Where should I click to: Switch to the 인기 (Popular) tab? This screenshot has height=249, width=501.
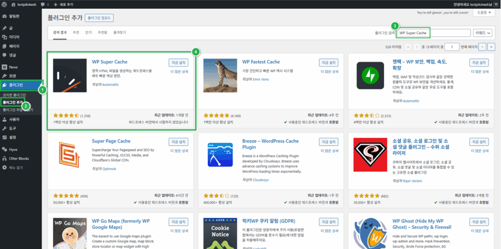click(x=89, y=32)
